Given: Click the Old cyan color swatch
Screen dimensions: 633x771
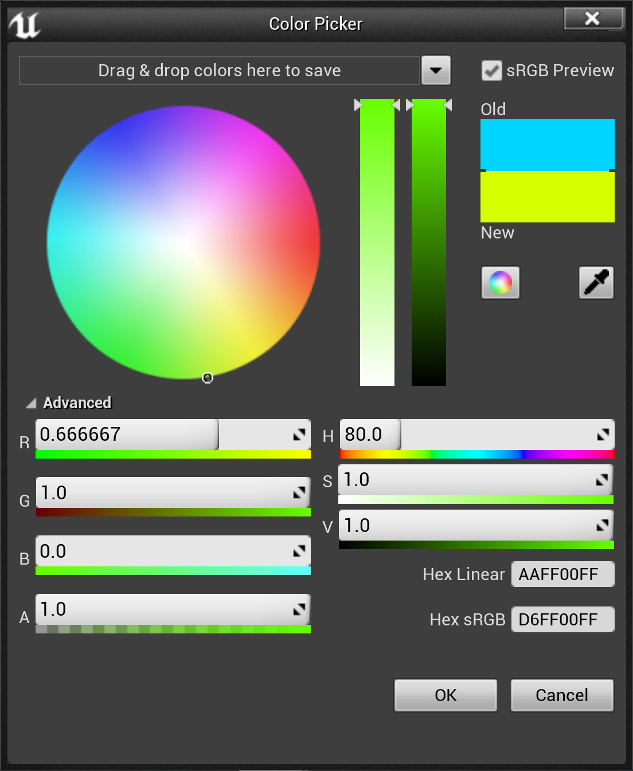Looking at the screenshot, I should [x=547, y=144].
